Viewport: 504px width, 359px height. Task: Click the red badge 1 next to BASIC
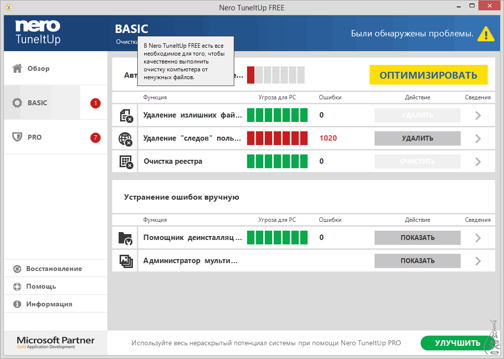[95, 103]
